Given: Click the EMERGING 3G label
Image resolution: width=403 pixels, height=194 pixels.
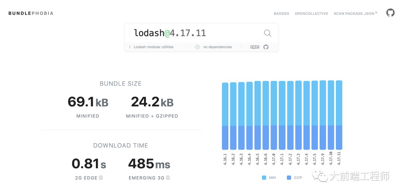Looking at the screenshot, I should coord(147,178).
